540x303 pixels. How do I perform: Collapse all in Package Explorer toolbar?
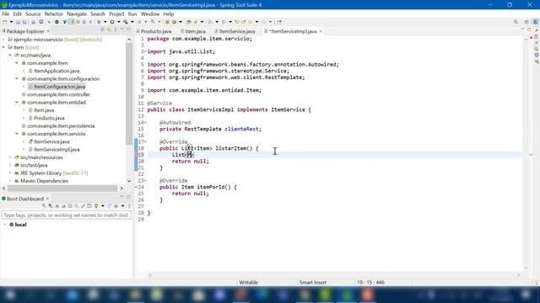103,30
